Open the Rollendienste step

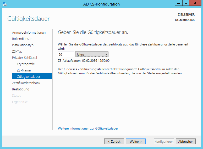(x=22, y=39)
